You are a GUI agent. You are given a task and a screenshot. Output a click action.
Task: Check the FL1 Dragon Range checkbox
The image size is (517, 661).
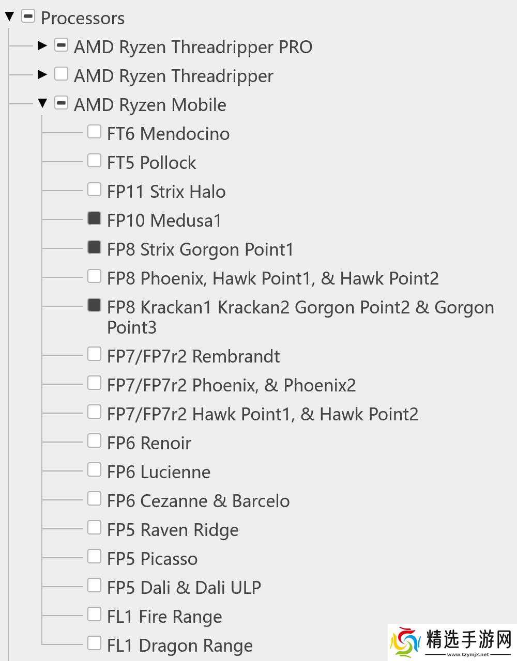(x=94, y=643)
